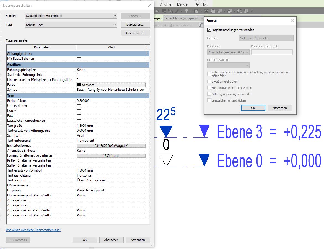Toggle Mit Bauteil drehen checkbox

pyautogui.click(x=79, y=59)
